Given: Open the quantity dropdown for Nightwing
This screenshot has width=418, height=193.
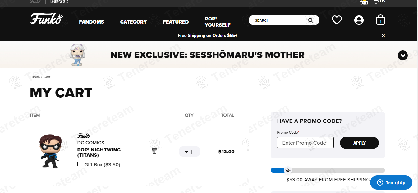Looking at the screenshot, I should click(189, 152).
